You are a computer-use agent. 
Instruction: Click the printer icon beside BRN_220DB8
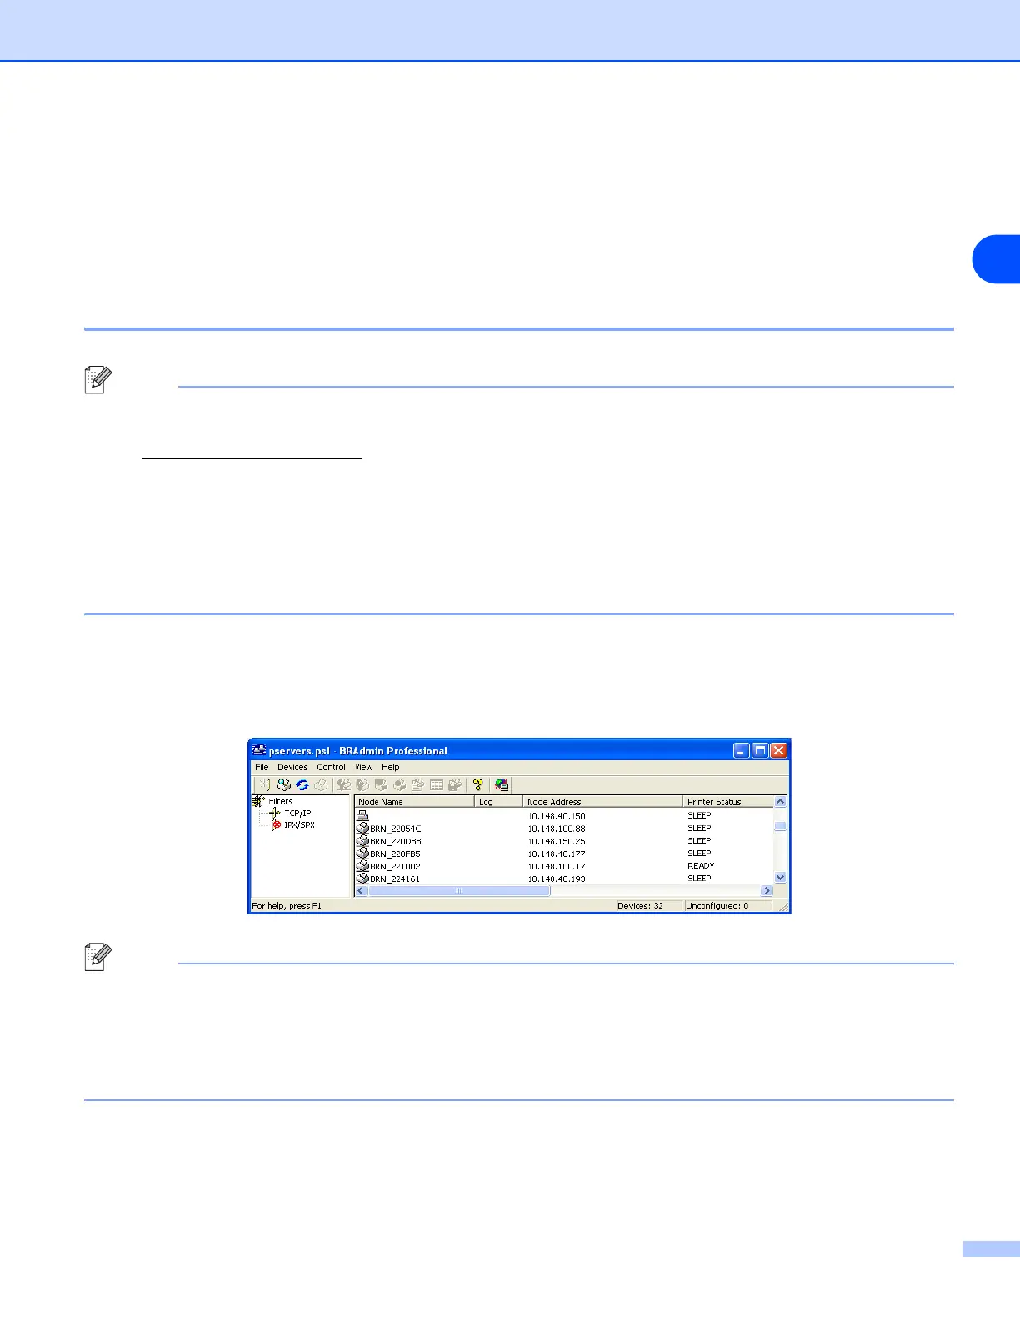[362, 841]
